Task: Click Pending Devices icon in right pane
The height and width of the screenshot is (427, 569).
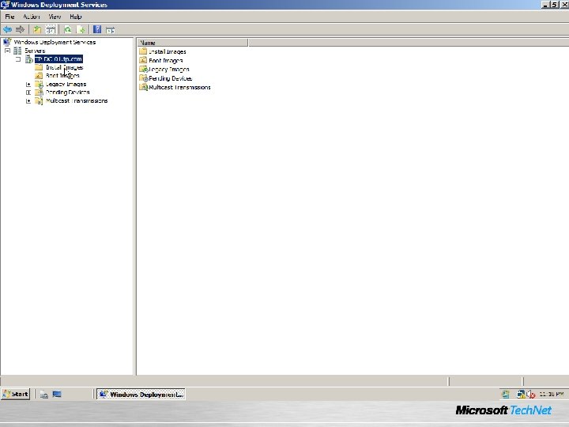Action: (x=144, y=78)
